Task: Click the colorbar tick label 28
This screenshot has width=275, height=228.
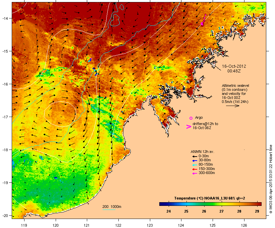Action: (239, 211)
